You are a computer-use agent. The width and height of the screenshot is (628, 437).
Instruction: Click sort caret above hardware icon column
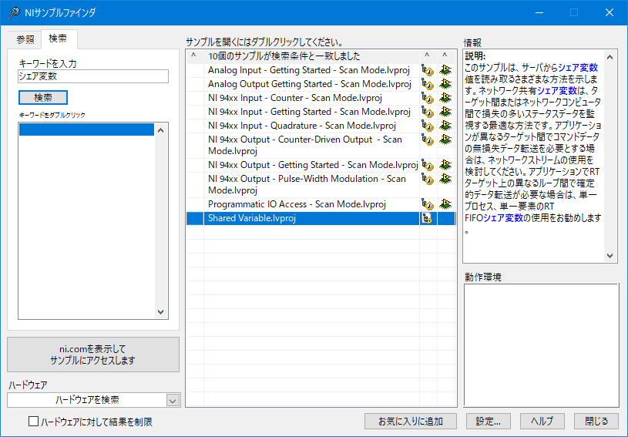[x=445, y=55]
